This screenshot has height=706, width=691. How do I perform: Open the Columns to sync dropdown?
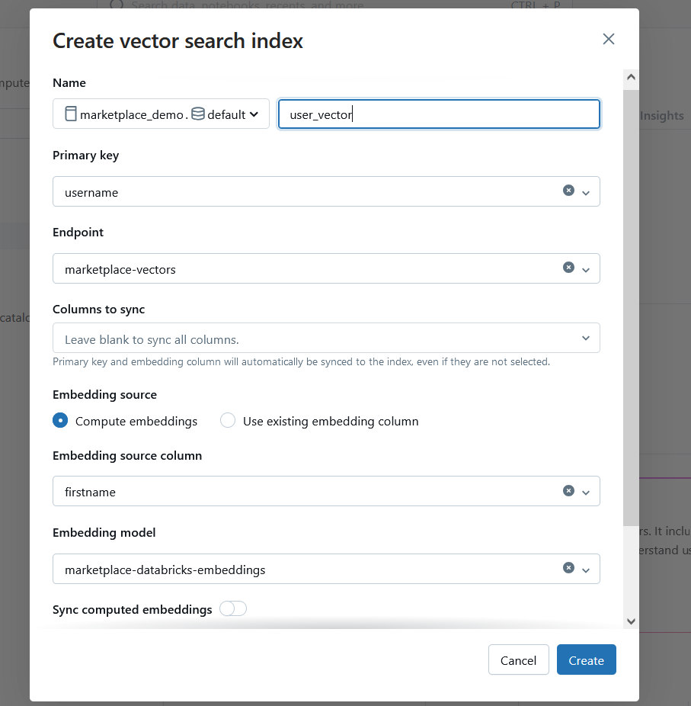pos(586,339)
